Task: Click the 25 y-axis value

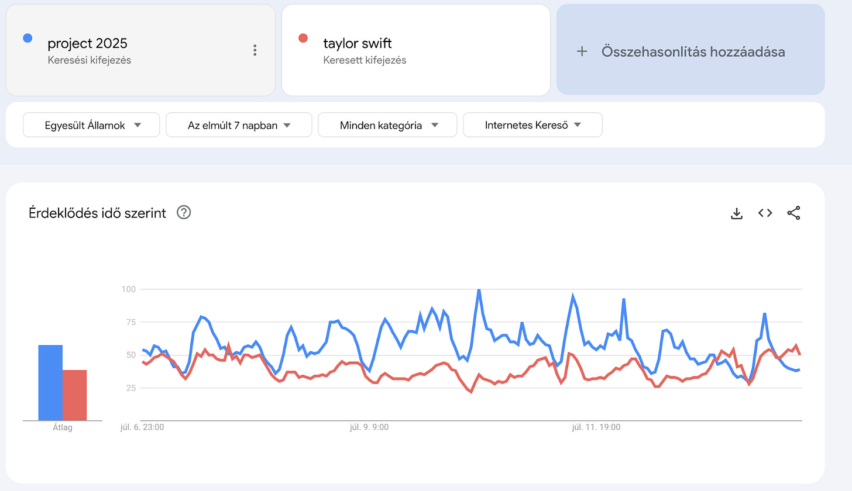Action: [131, 388]
